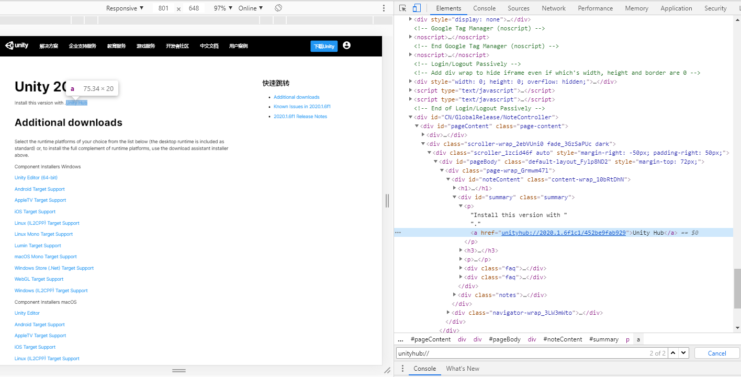This screenshot has height=377, width=741.
Task: Click WebGL Target Support link
Action: click(39, 279)
